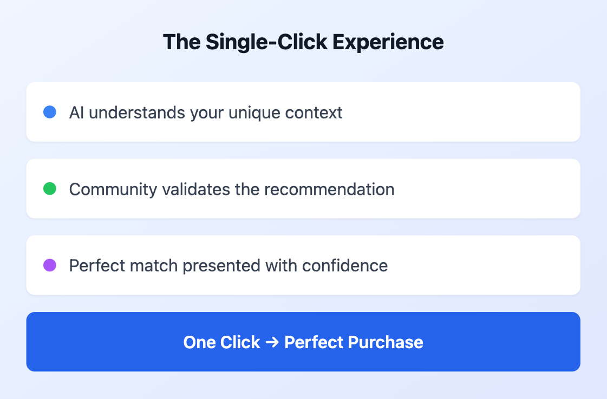This screenshot has width=607, height=399.
Task: Click the purple dot beside Perfect match
Action: point(50,265)
